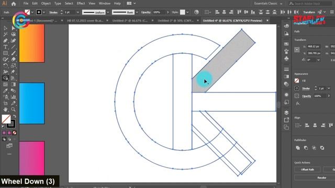Select the Column Graph tool
335x188 pixels.
(x=13, y=97)
